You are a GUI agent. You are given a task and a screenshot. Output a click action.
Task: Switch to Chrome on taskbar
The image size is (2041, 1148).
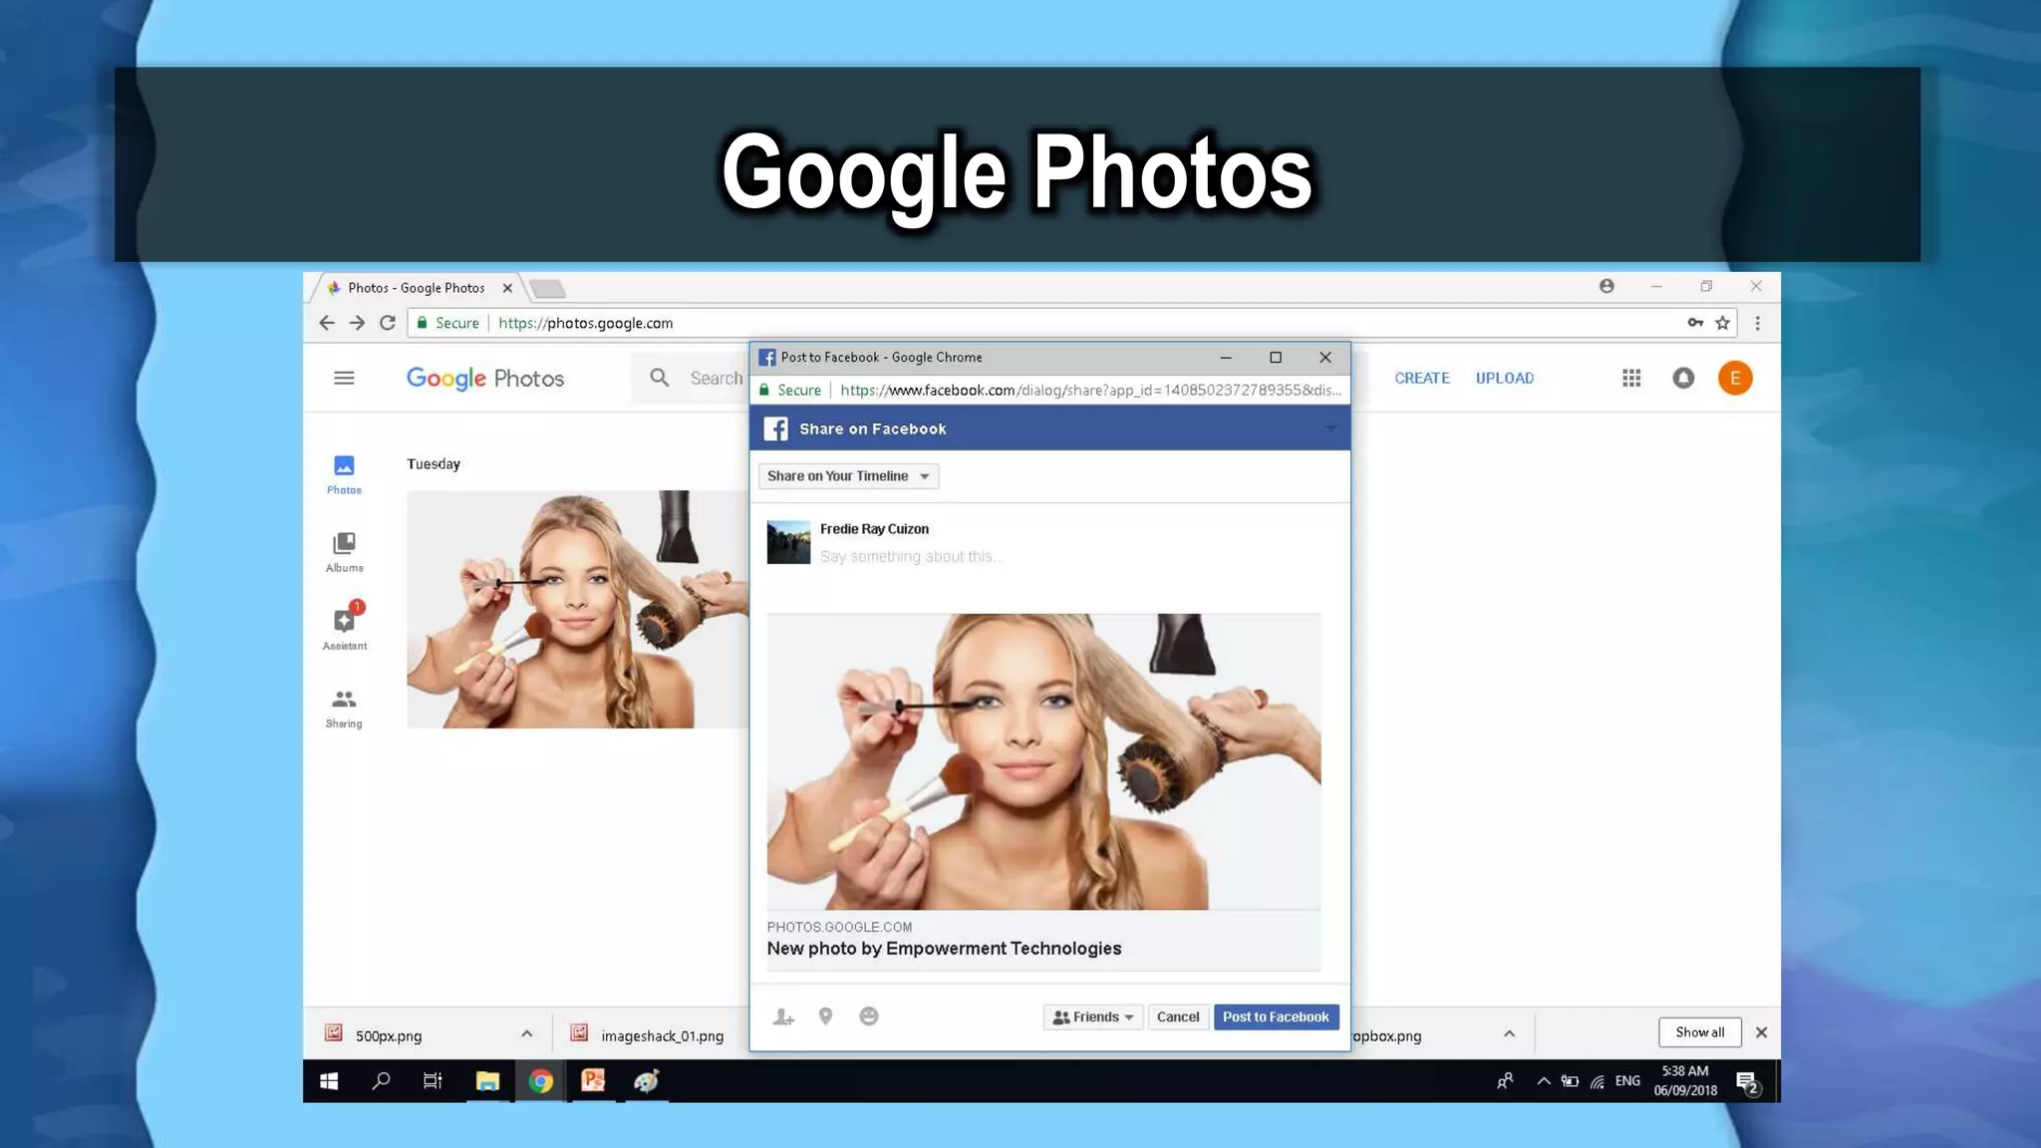click(x=541, y=1081)
